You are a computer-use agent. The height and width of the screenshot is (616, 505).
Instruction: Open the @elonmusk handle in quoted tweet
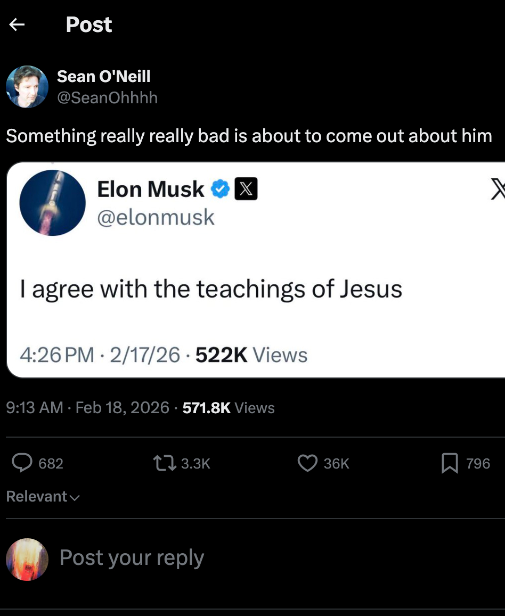156,217
